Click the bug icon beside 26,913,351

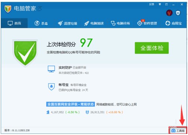pos(87,112)
